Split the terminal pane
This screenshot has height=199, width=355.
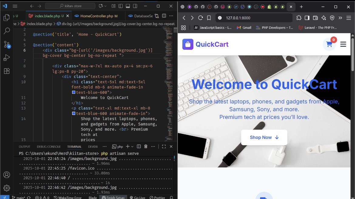tap(139, 147)
